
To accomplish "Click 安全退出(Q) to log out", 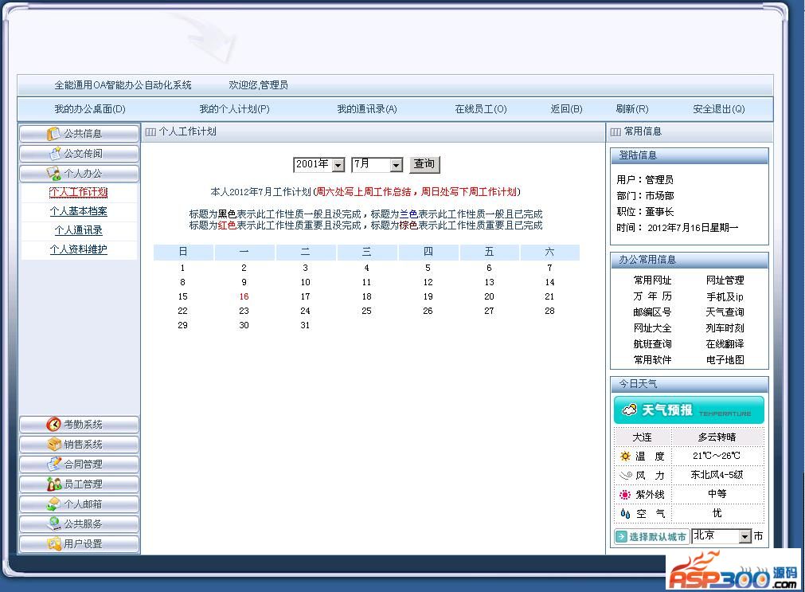I will tap(719, 109).
